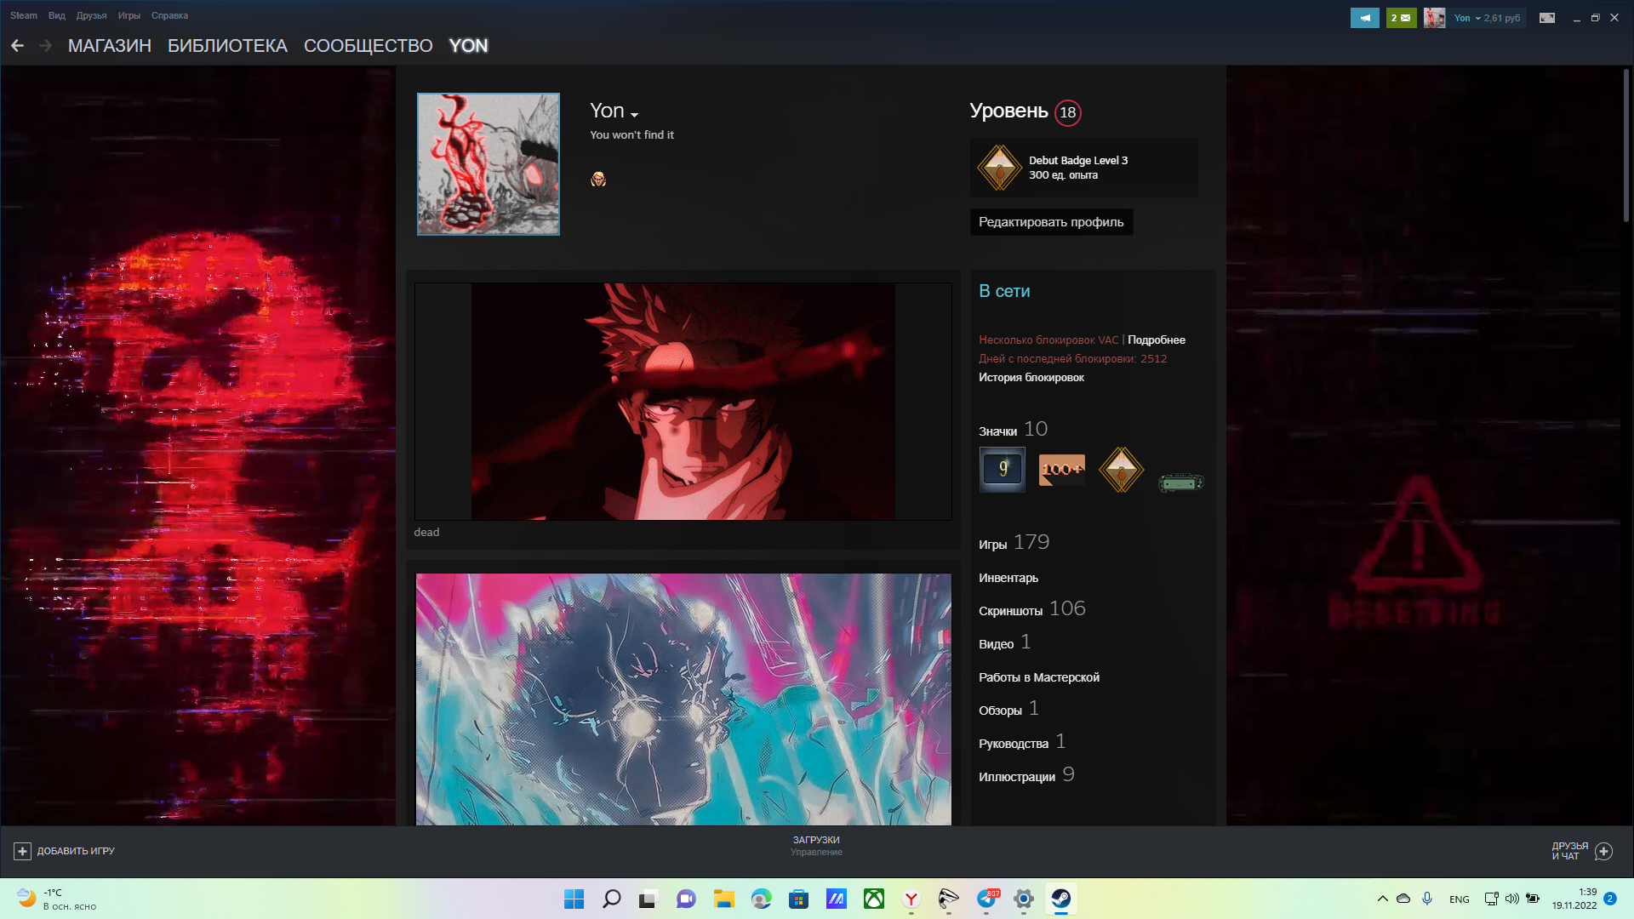The width and height of the screenshot is (1634, 919).
Task: Open Steam announcements megaphone icon
Action: tap(1364, 18)
